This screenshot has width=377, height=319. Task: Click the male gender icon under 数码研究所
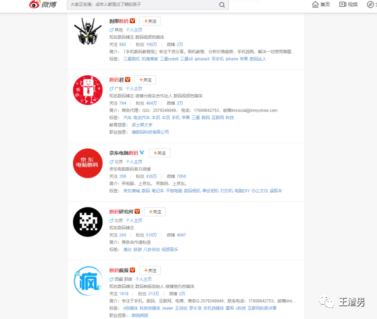111,221
